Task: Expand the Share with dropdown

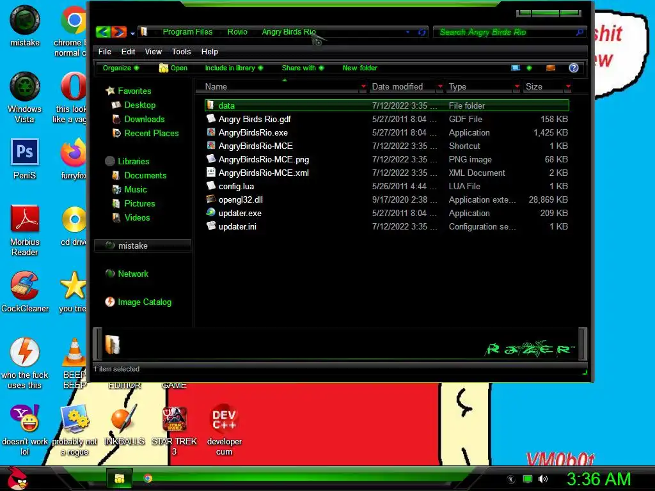Action: [303, 68]
